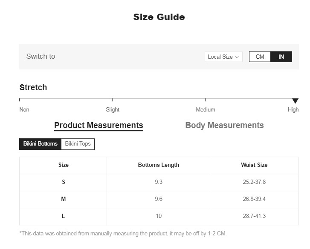Image resolution: width=310 pixels, height=249 pixels.
Task: Click the Local Size dropdown chevron
Action: click(x=237, y=57)
